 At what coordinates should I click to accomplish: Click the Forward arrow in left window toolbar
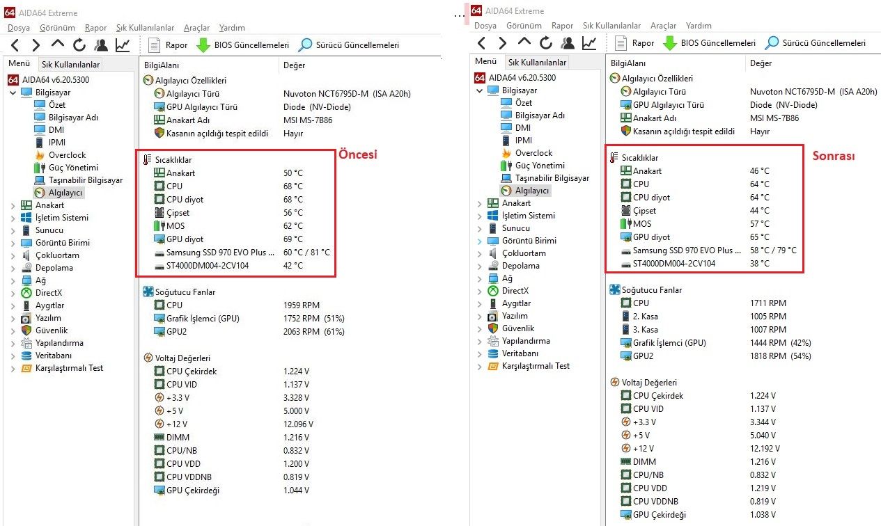tap(36, 45)
